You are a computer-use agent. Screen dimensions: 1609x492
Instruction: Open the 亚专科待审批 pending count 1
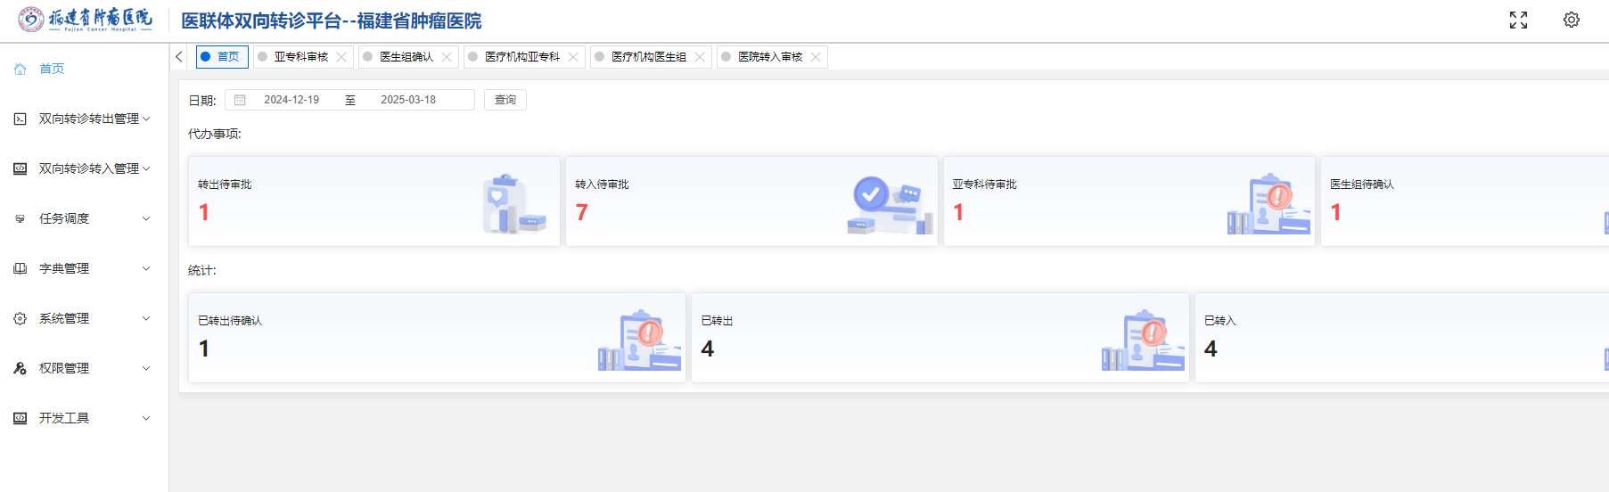click(958, 212)
